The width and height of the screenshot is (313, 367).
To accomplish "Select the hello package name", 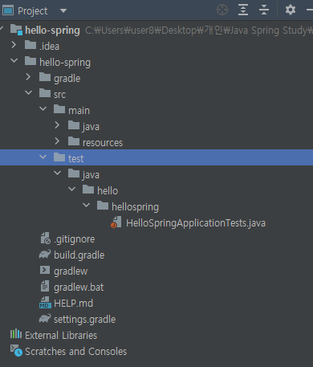I will pos(108,191).
